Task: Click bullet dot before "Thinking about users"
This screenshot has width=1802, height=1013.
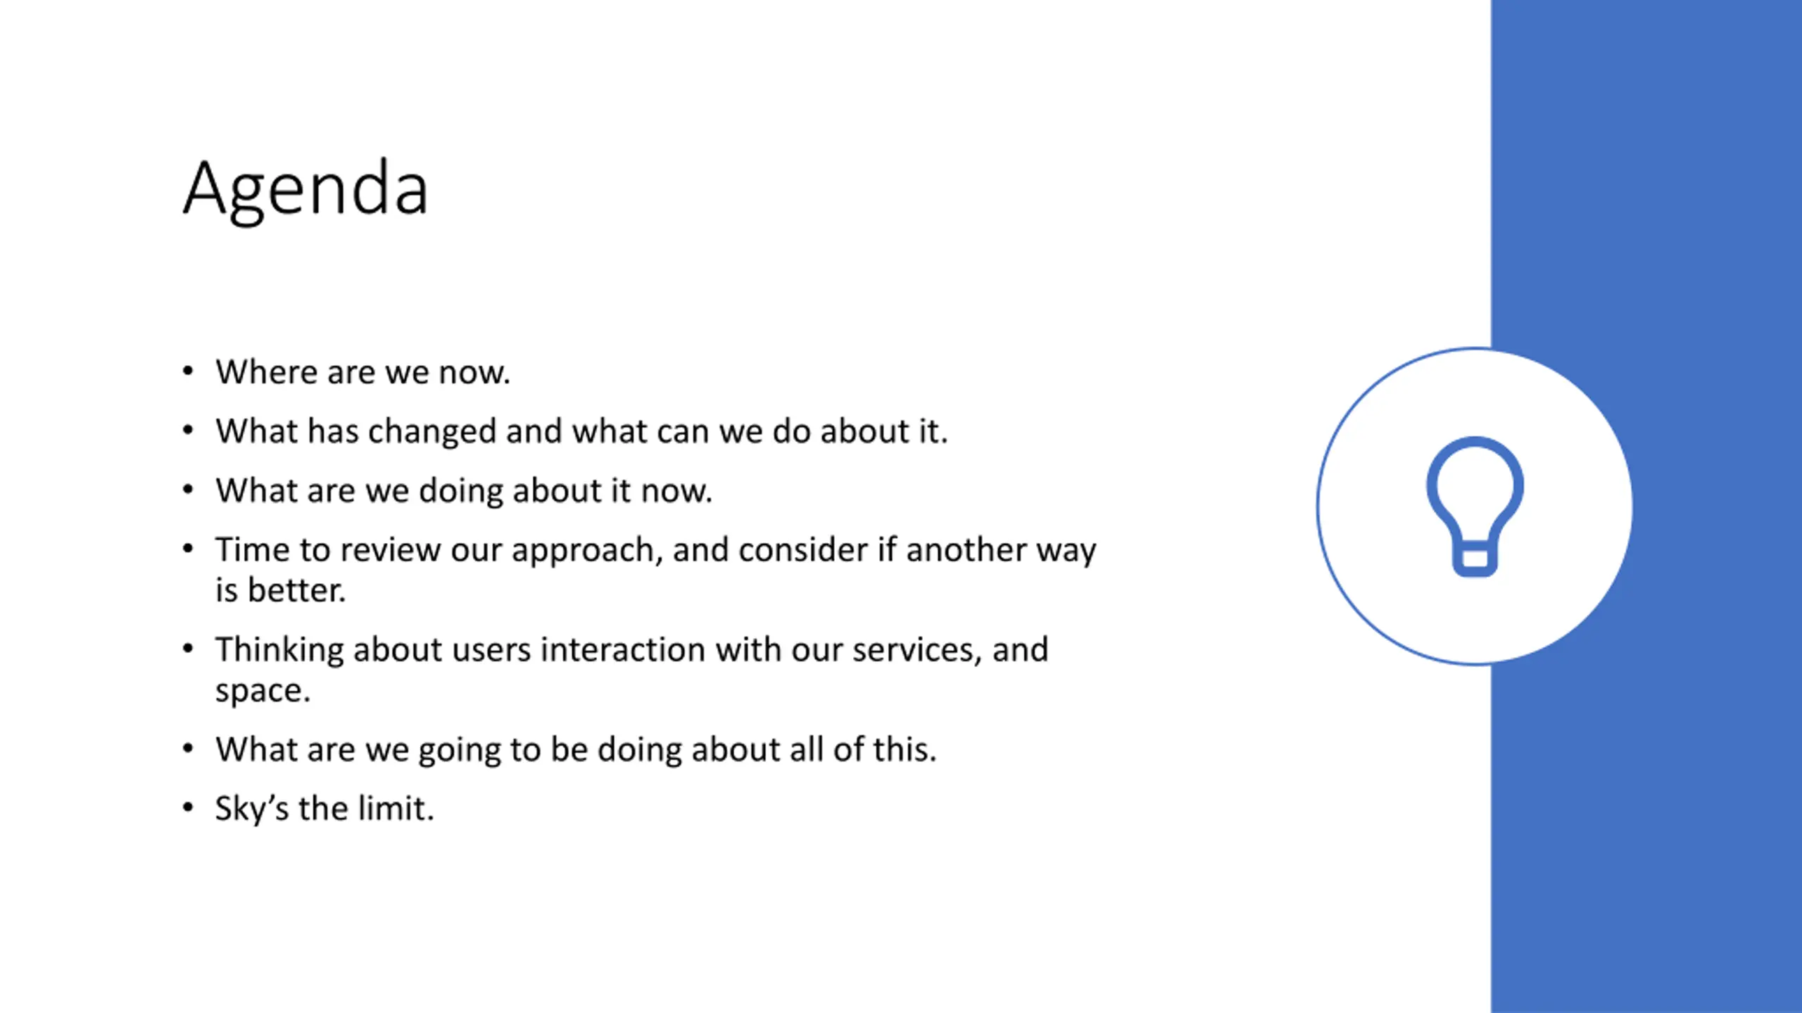Action: [x=187, y=648]
